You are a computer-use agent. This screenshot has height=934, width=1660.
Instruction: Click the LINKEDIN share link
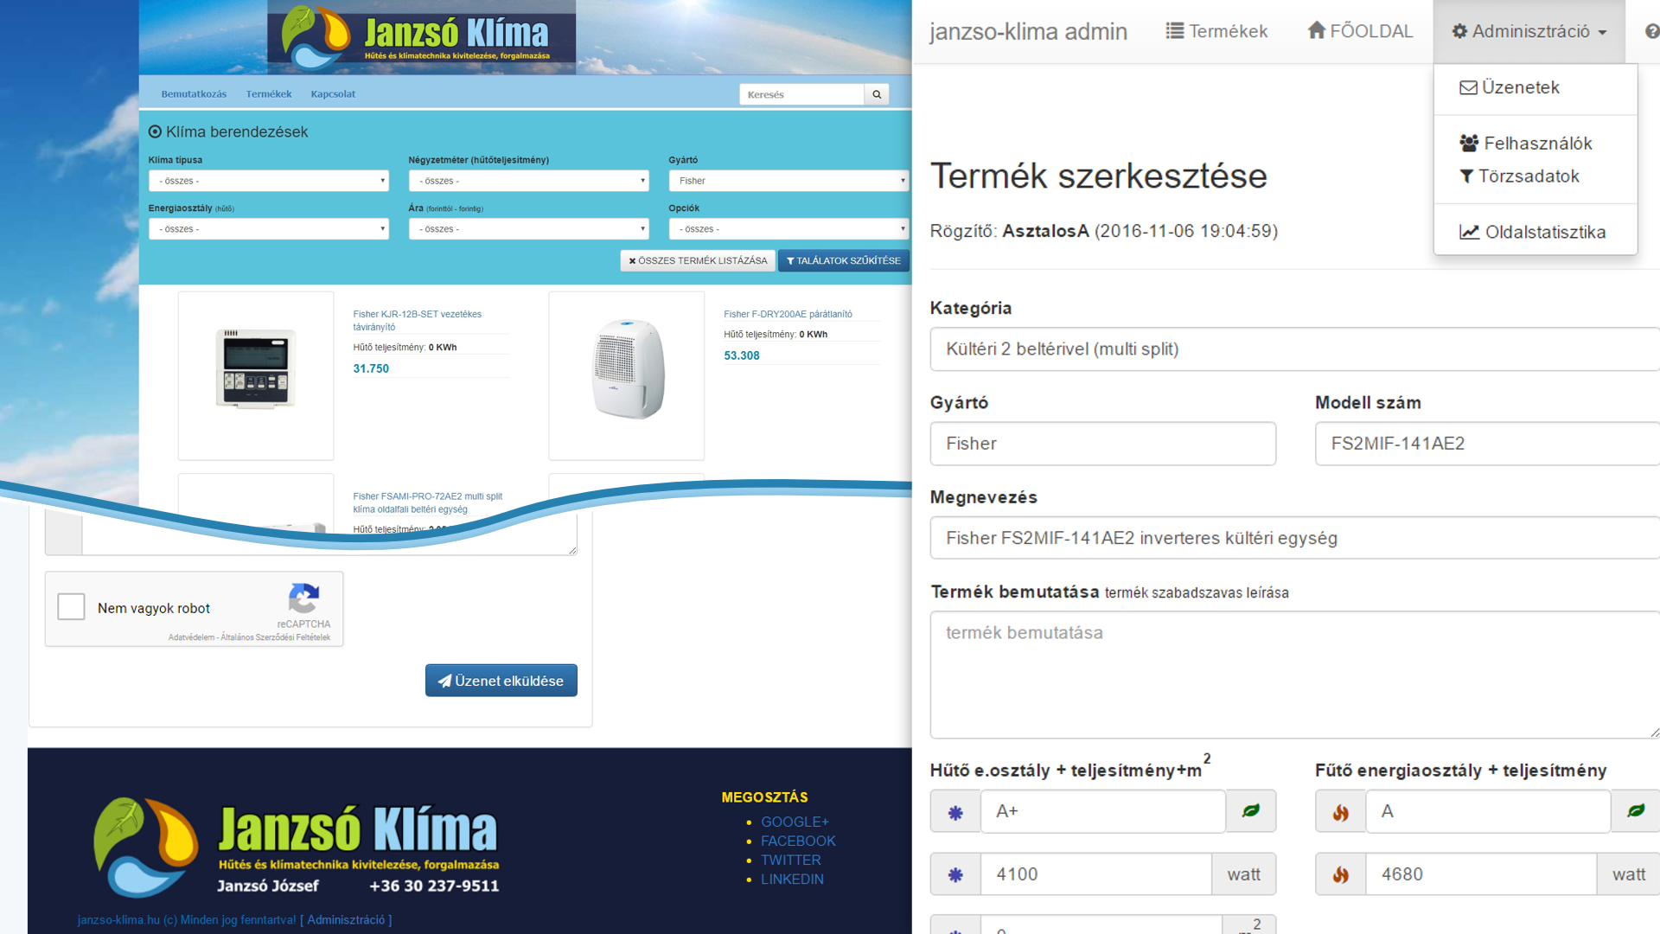point(792,879)
